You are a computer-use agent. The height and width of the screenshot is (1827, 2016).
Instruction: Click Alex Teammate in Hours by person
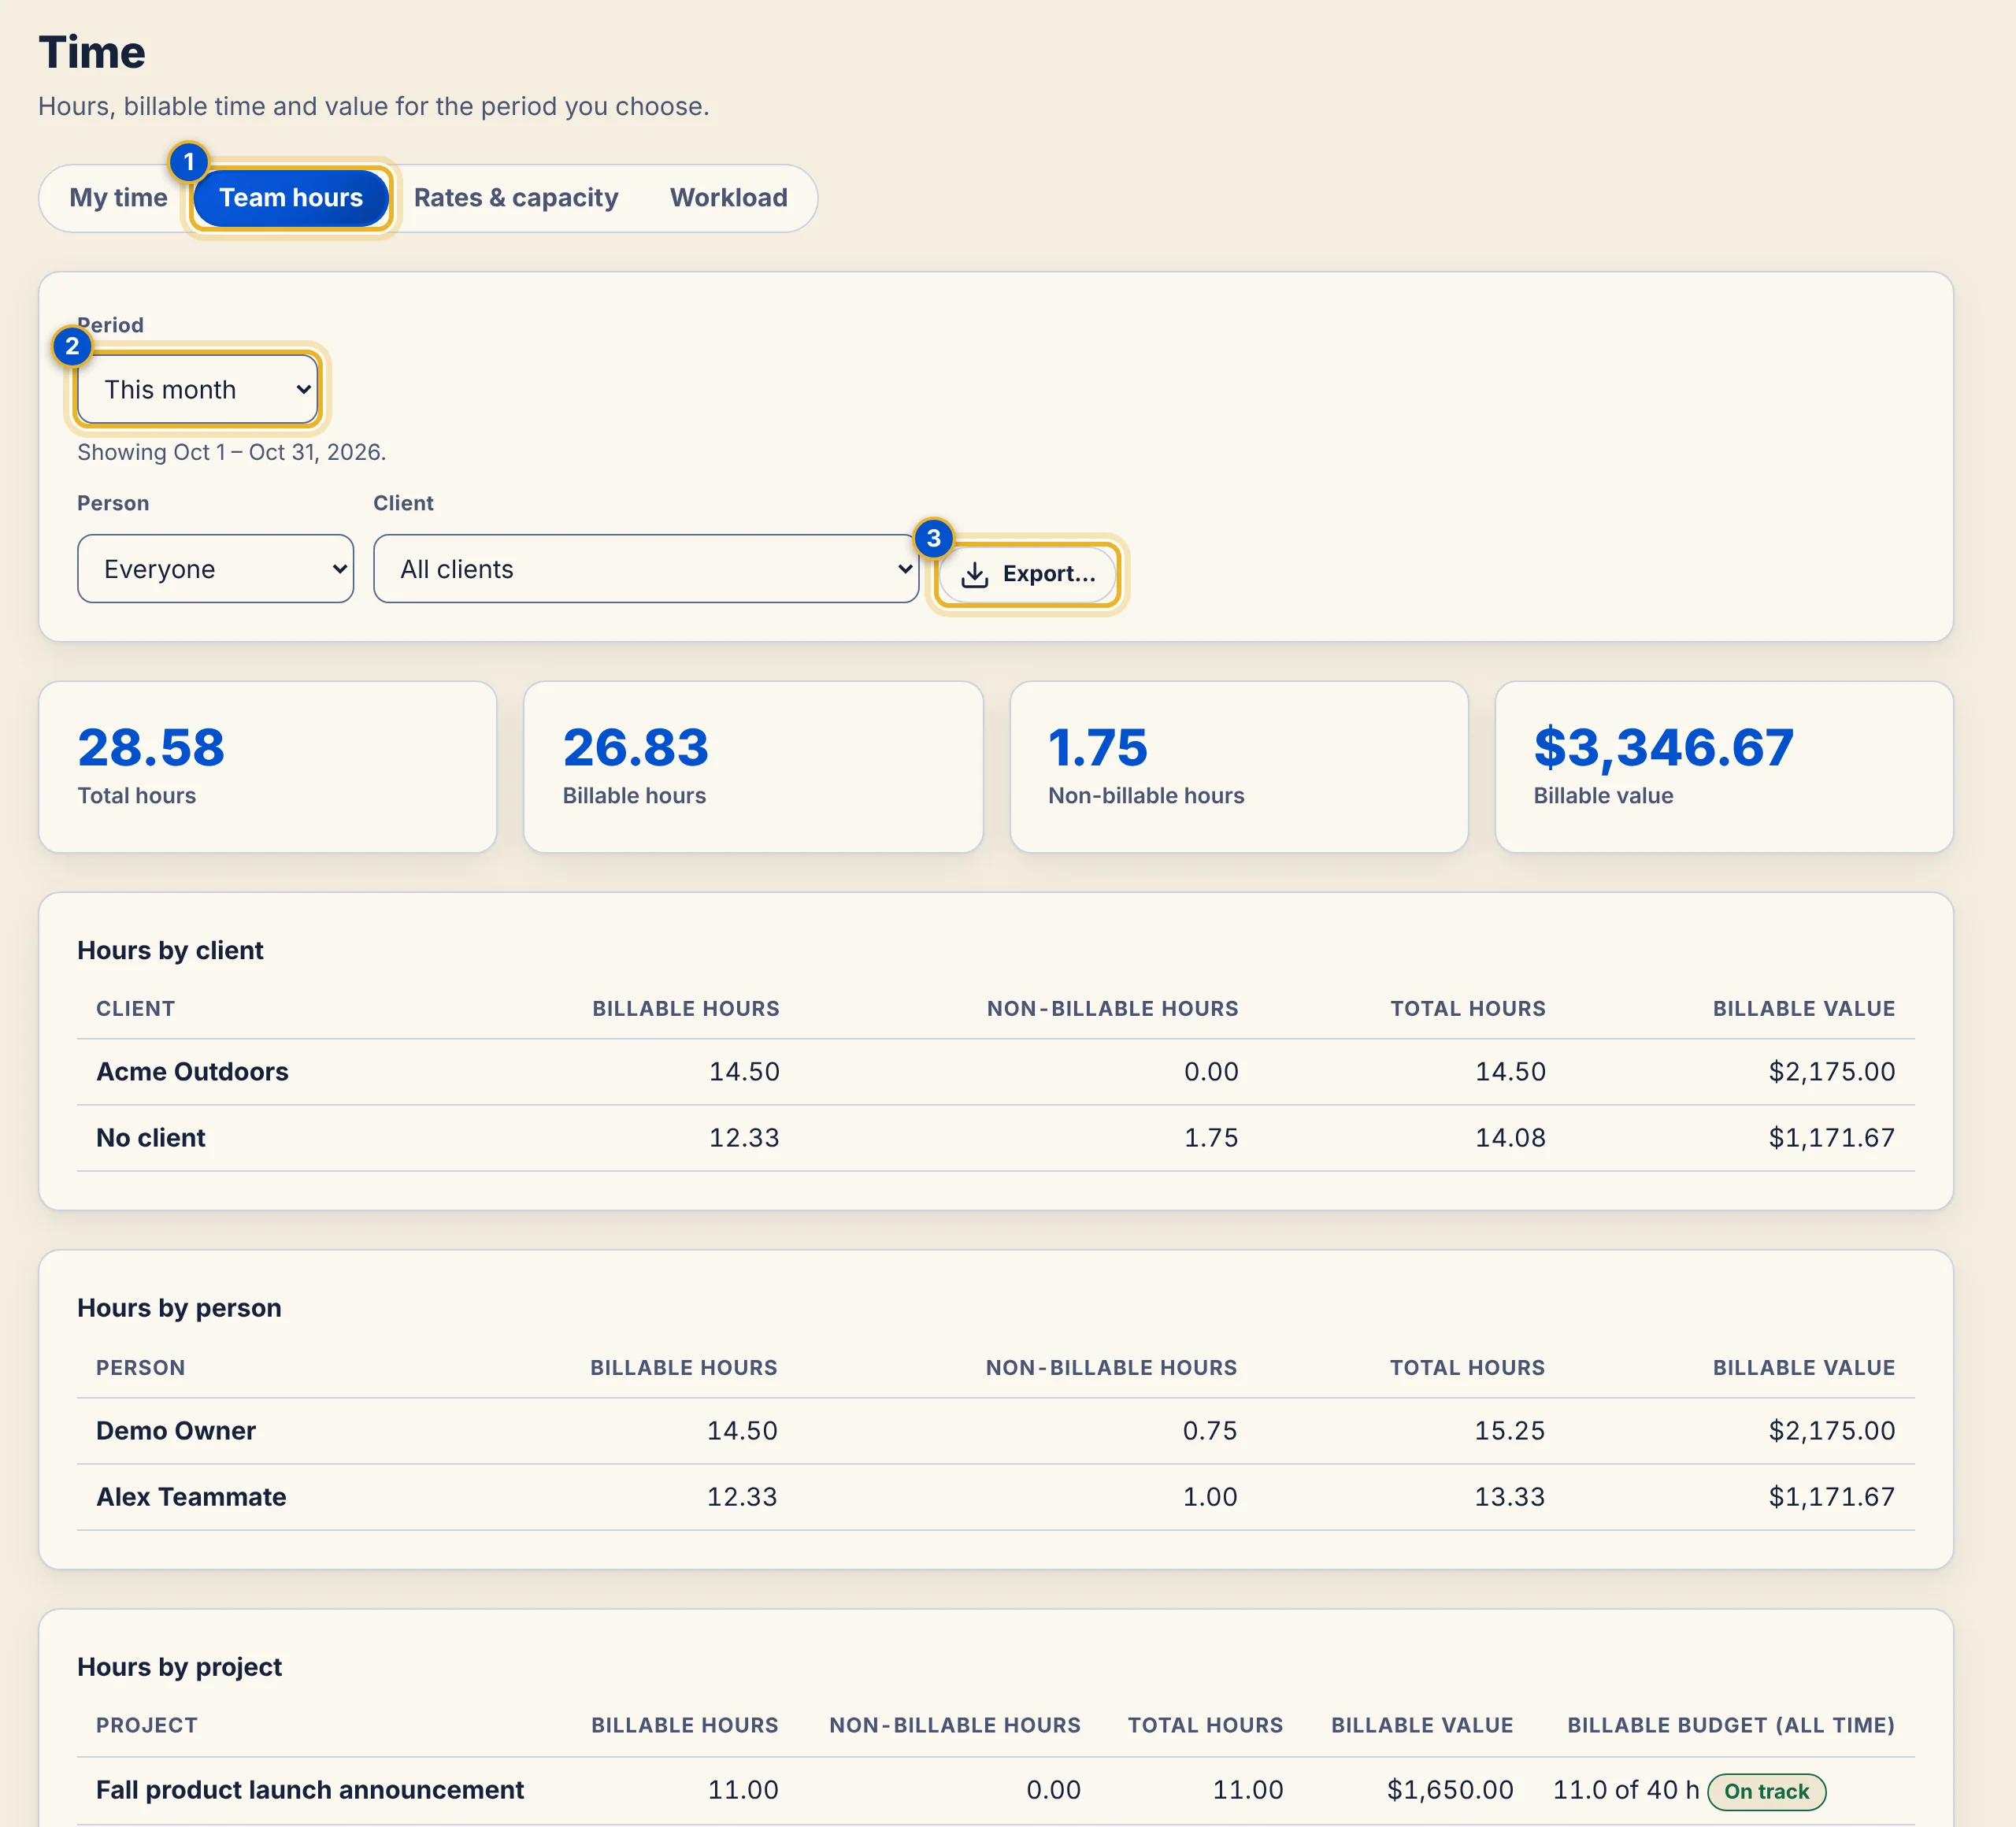(191, 1497)
